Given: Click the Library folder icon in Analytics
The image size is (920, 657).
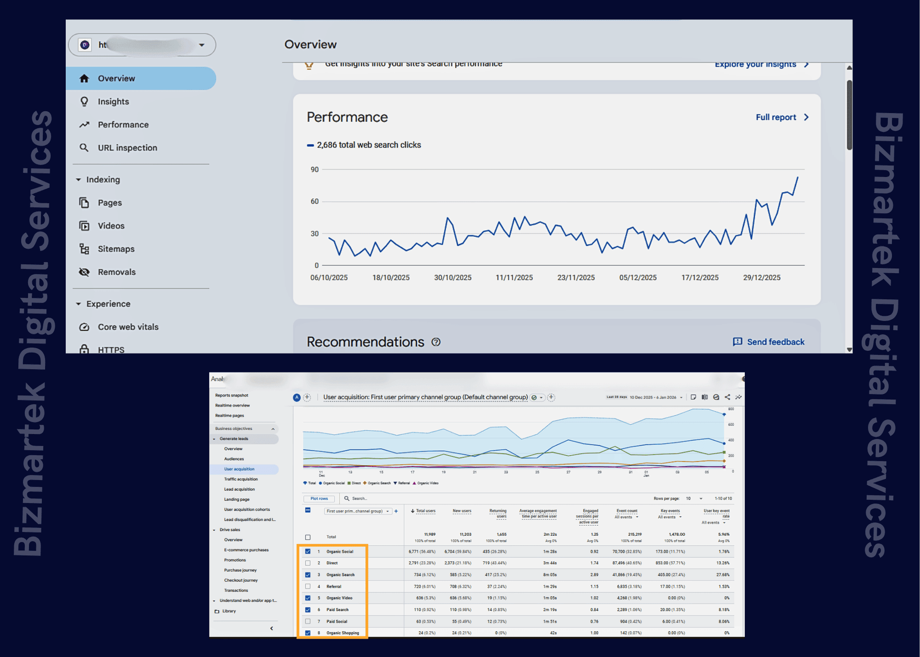Looking at the screenshot, I should click(x=217, y=611).
